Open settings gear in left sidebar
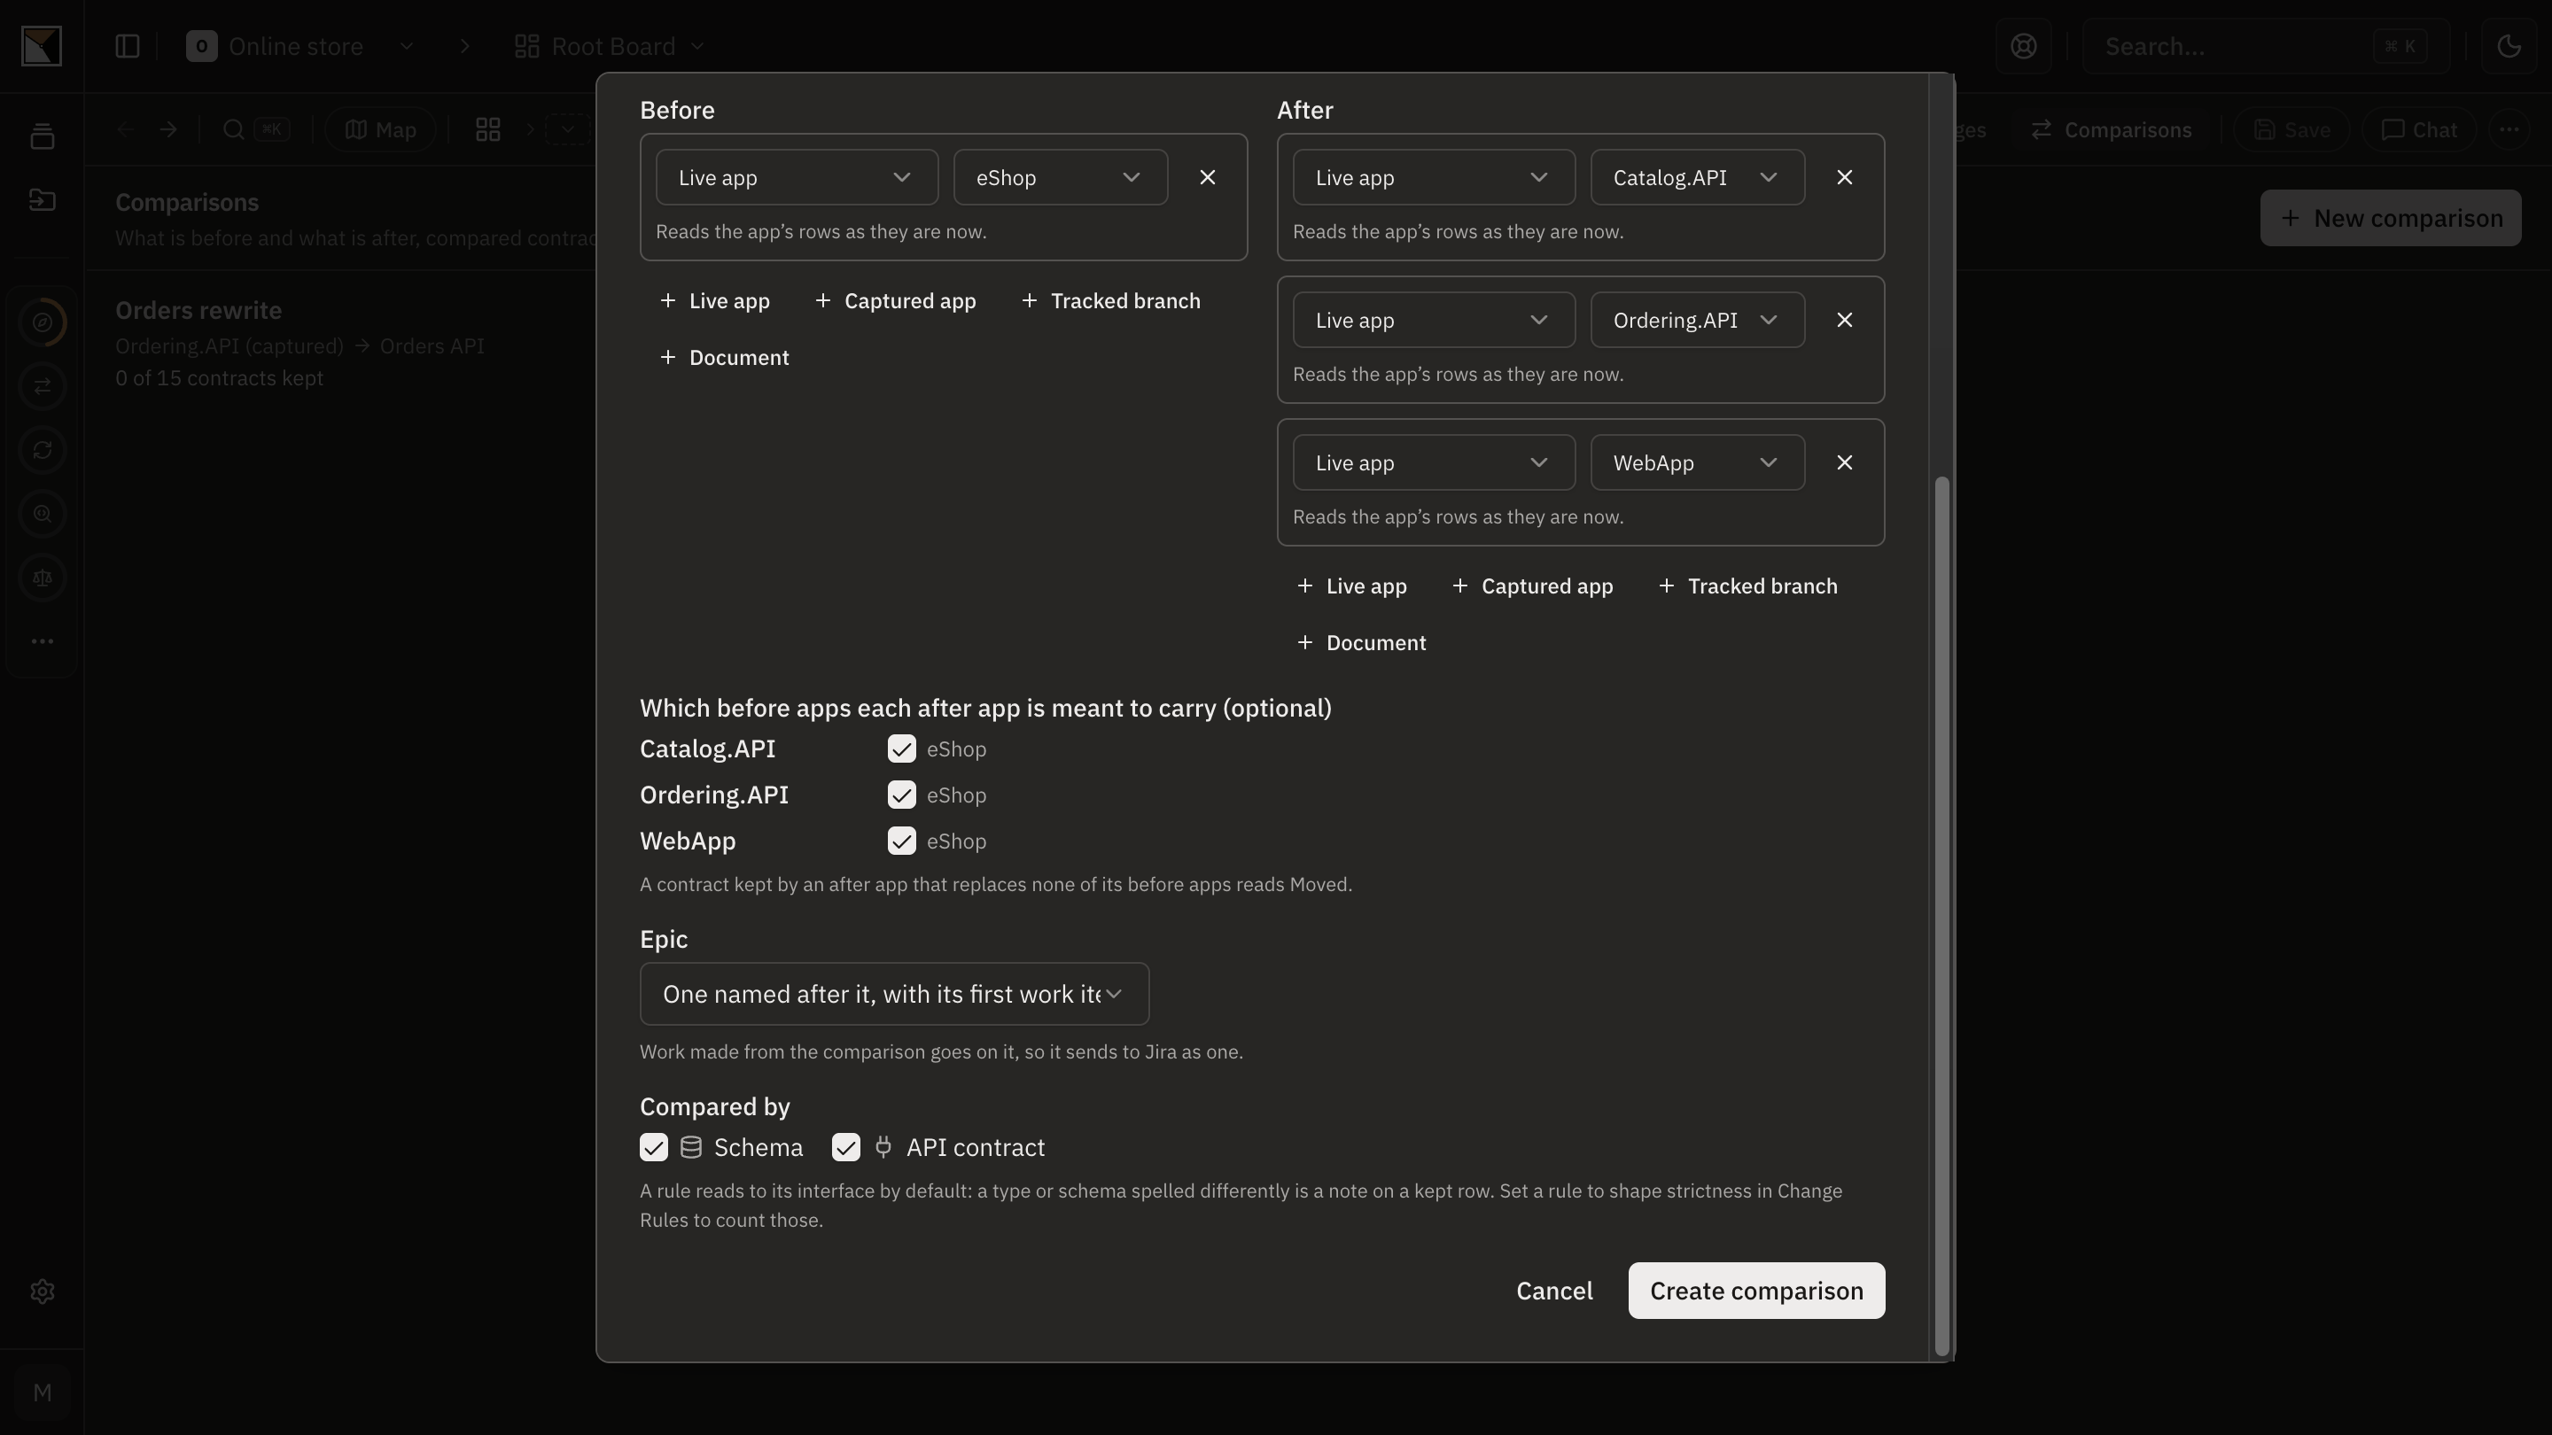The image size is (2552, 1435). pyautogui.click(x=42, y=1291)
